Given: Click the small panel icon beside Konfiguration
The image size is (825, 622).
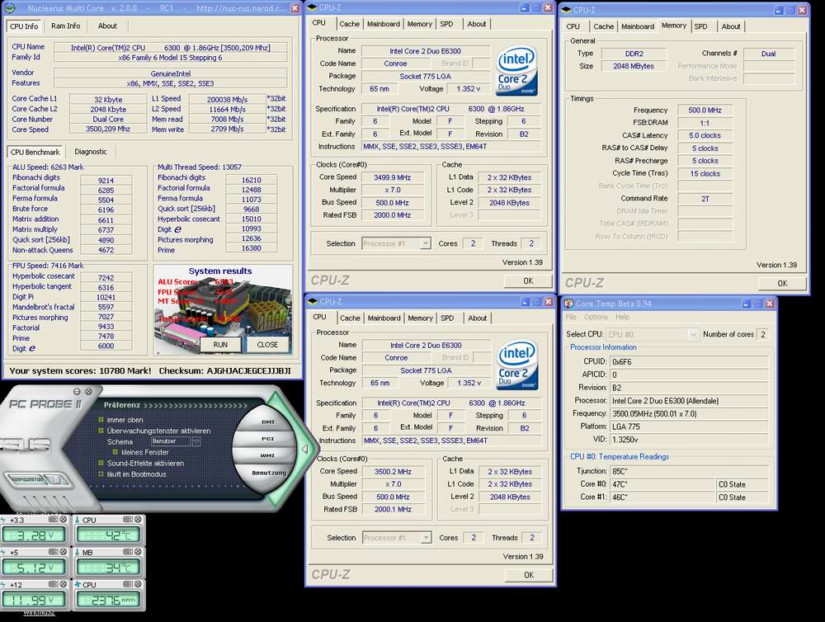Looking at the screenshot, I should pyautogui.click(x=56, y=479).
